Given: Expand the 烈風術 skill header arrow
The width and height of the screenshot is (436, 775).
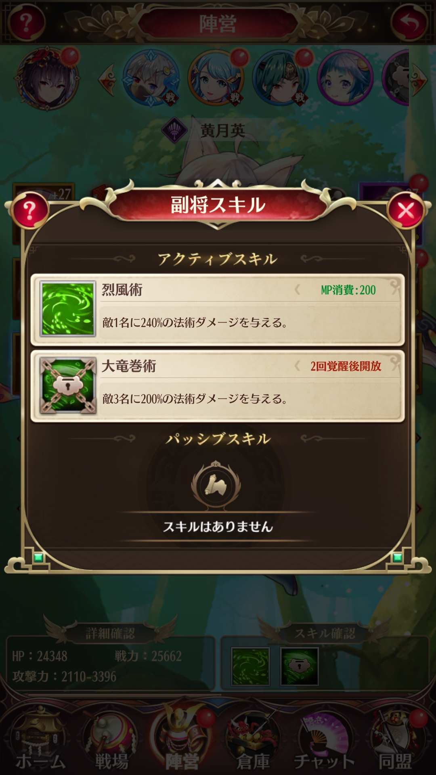Looking at the screenshot, I should [297, 289].
